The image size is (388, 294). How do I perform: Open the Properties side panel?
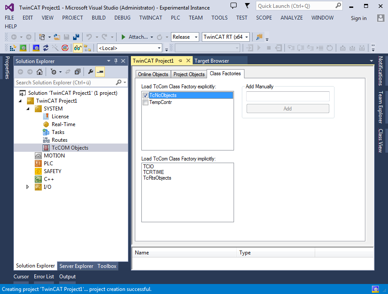[7, 67]
